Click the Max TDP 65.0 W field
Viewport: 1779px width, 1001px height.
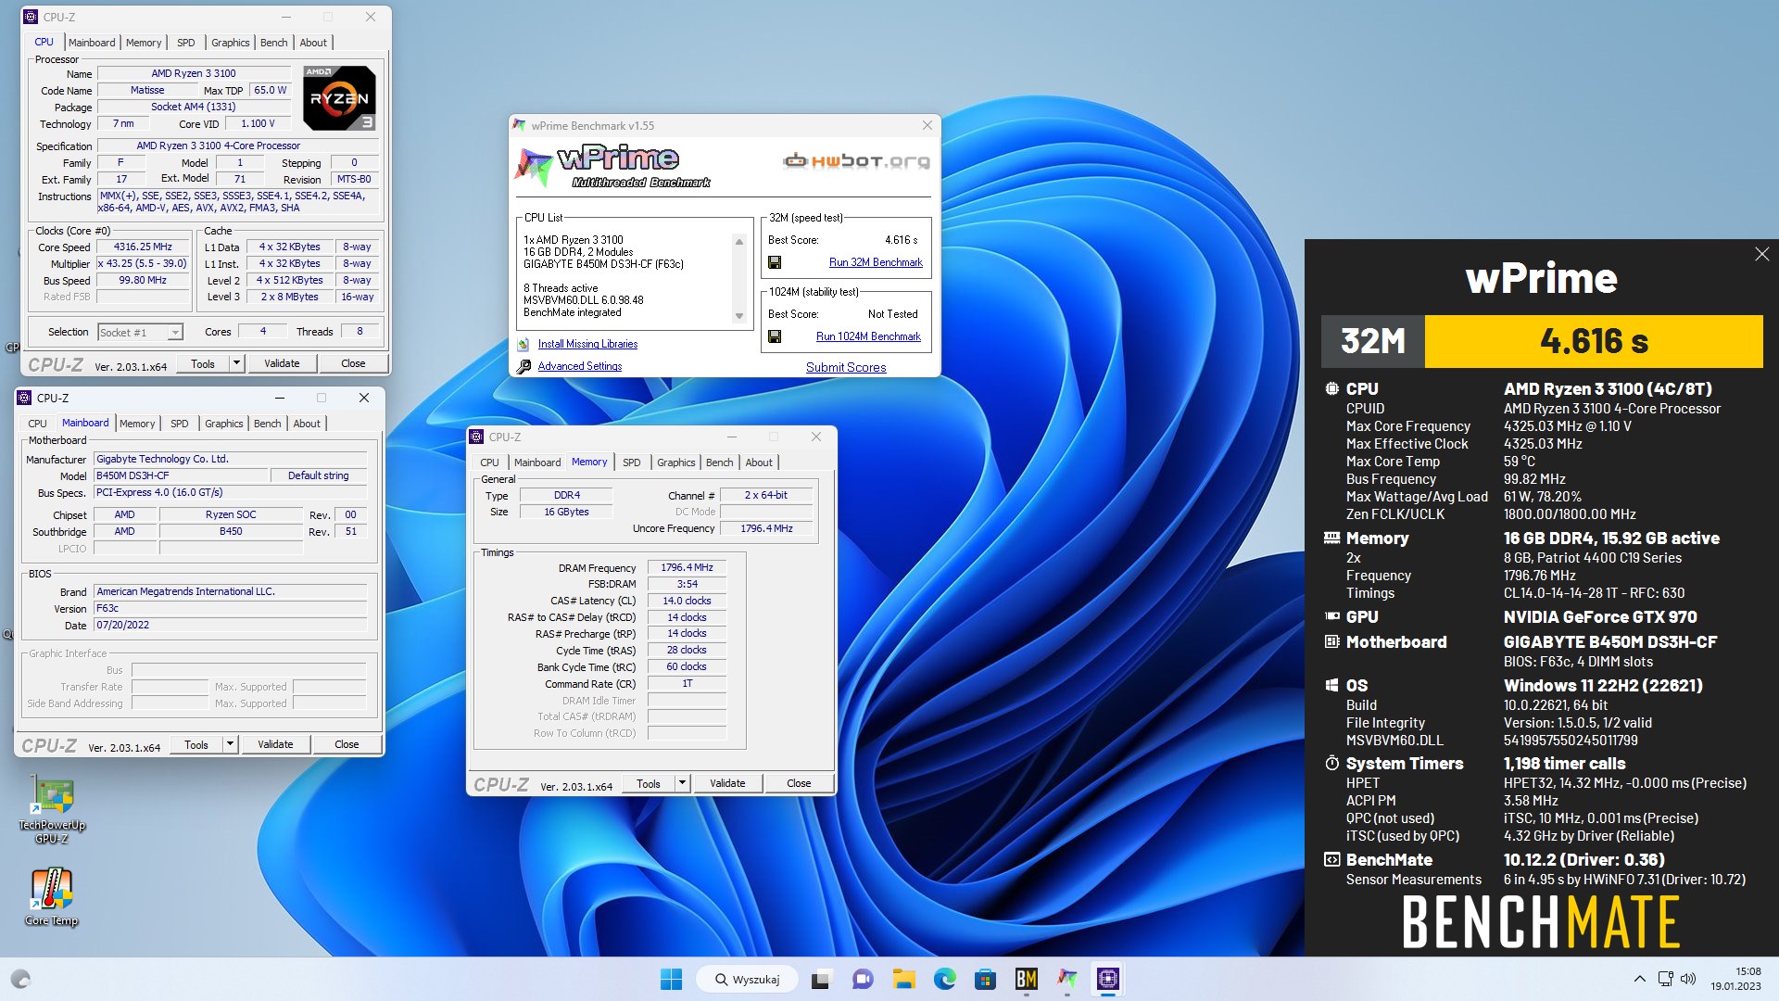point(271,91)
